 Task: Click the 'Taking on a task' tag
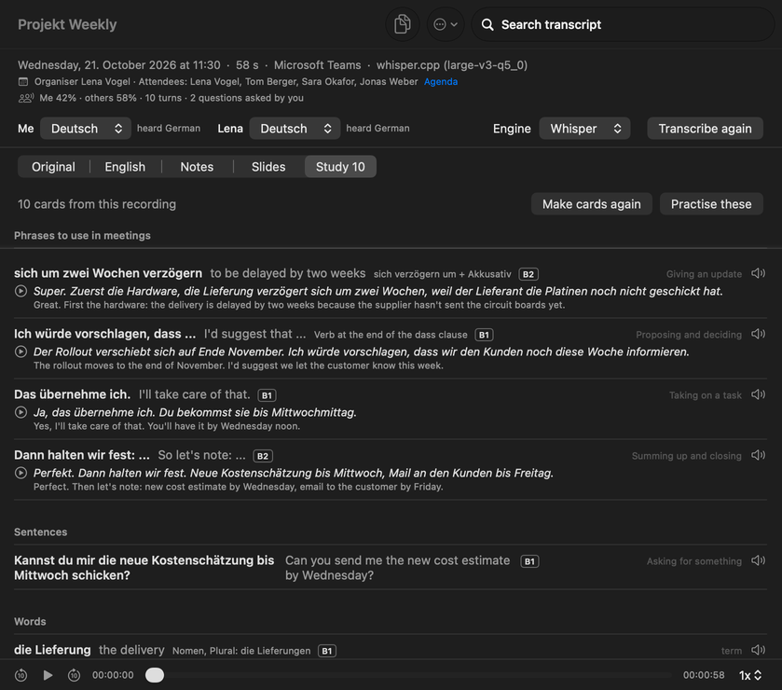pyautogui.click(x=706, y=395)
